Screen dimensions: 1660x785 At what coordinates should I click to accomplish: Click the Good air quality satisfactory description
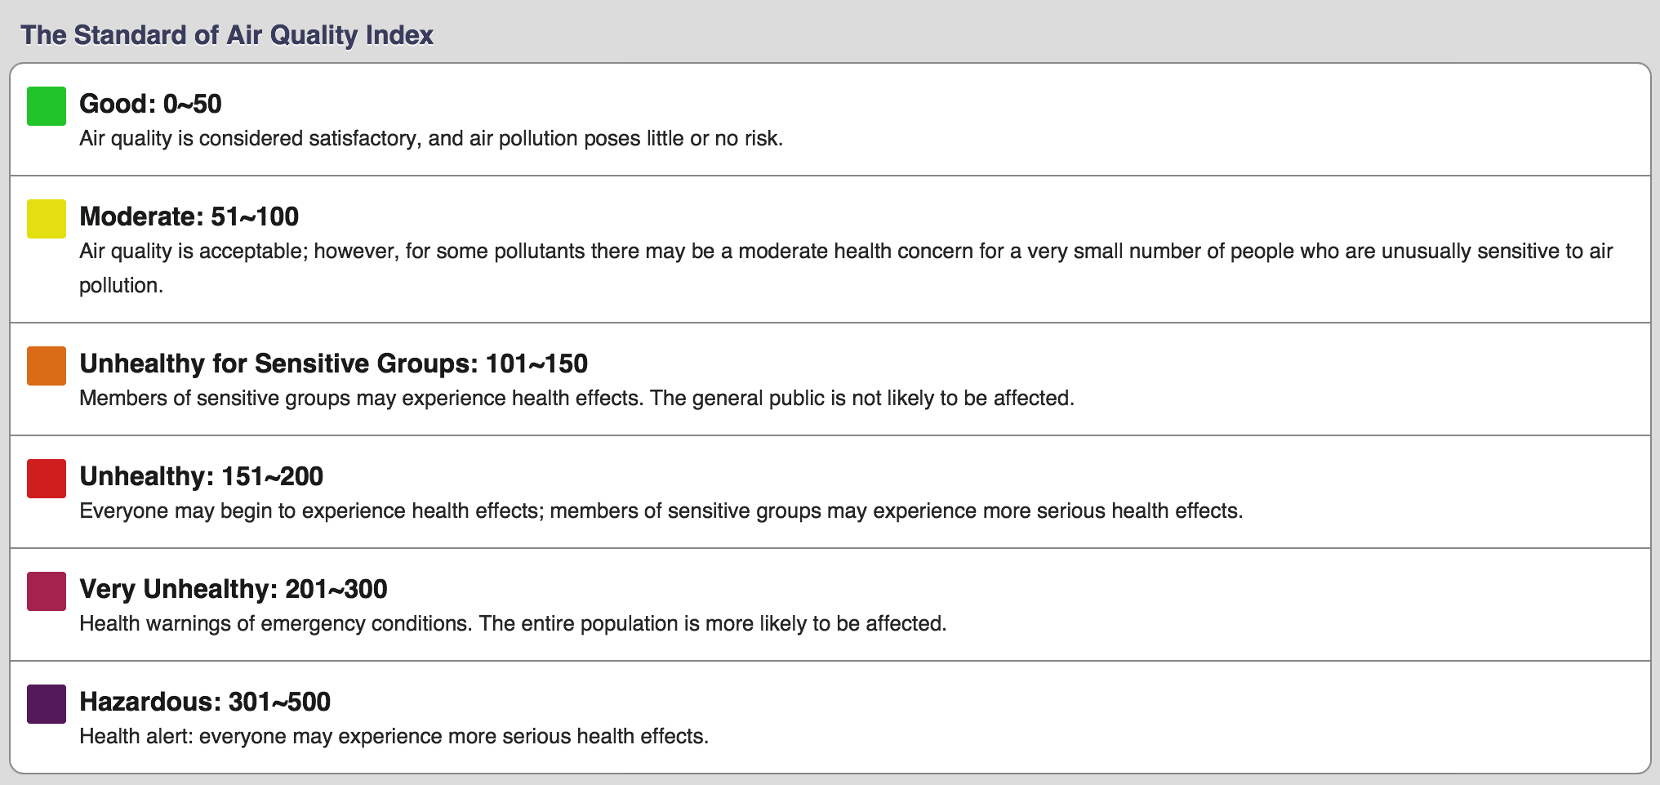click(x=430, y=139)
